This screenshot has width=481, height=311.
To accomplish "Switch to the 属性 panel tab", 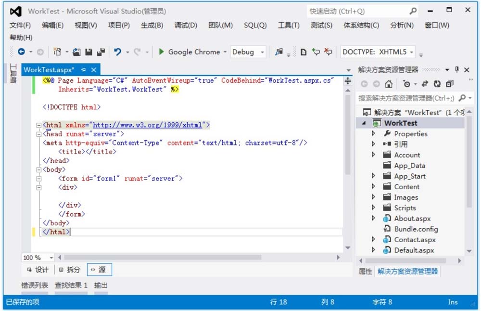I will 365,272.
